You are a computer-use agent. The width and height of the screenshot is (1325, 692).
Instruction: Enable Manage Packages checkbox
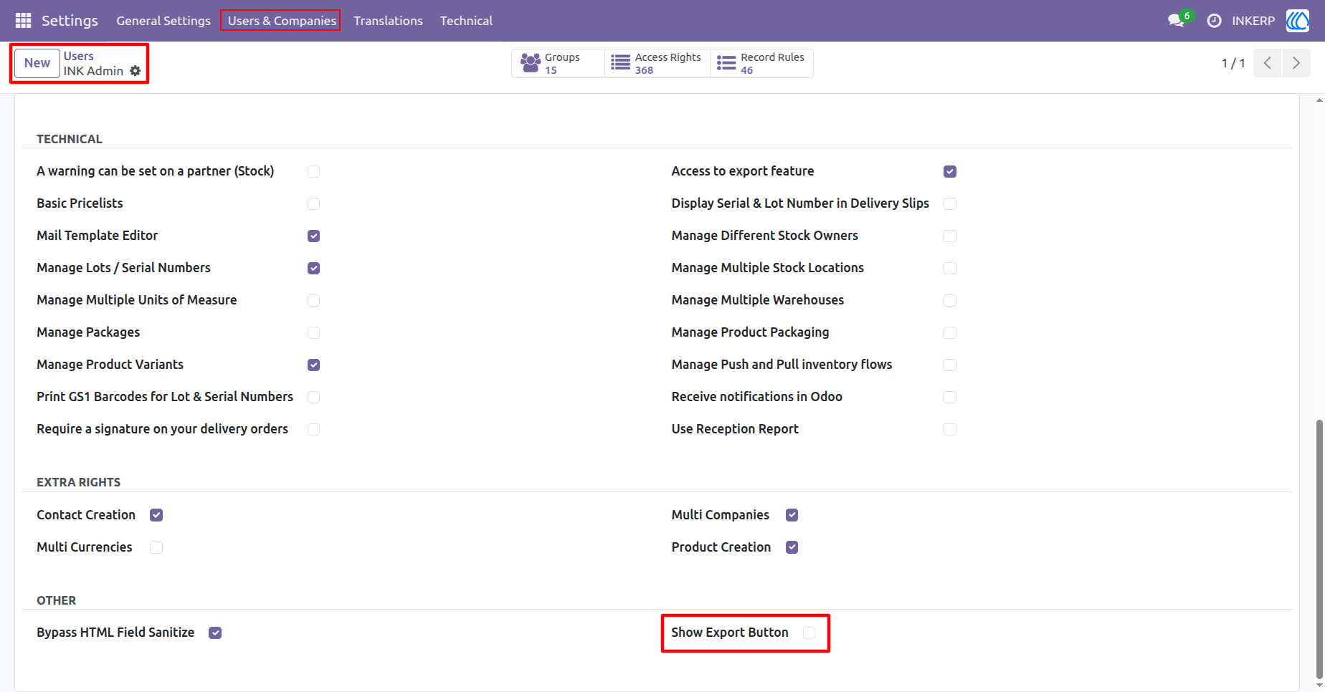coord(313,332)
